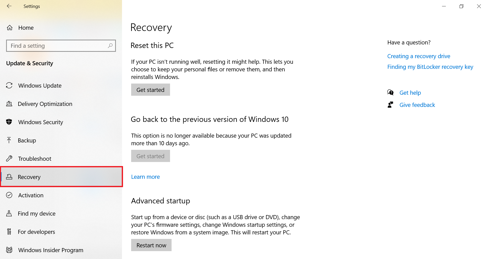Click the Windows Security shield icon
Image resolution: width=488 pixels, height=259 pixels.
pyautogui.click(x=9, y=122)
